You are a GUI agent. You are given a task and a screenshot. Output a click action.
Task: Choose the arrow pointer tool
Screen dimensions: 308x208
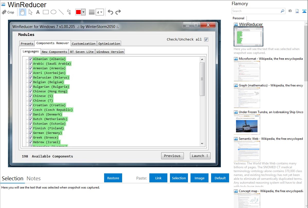point(30,12)
